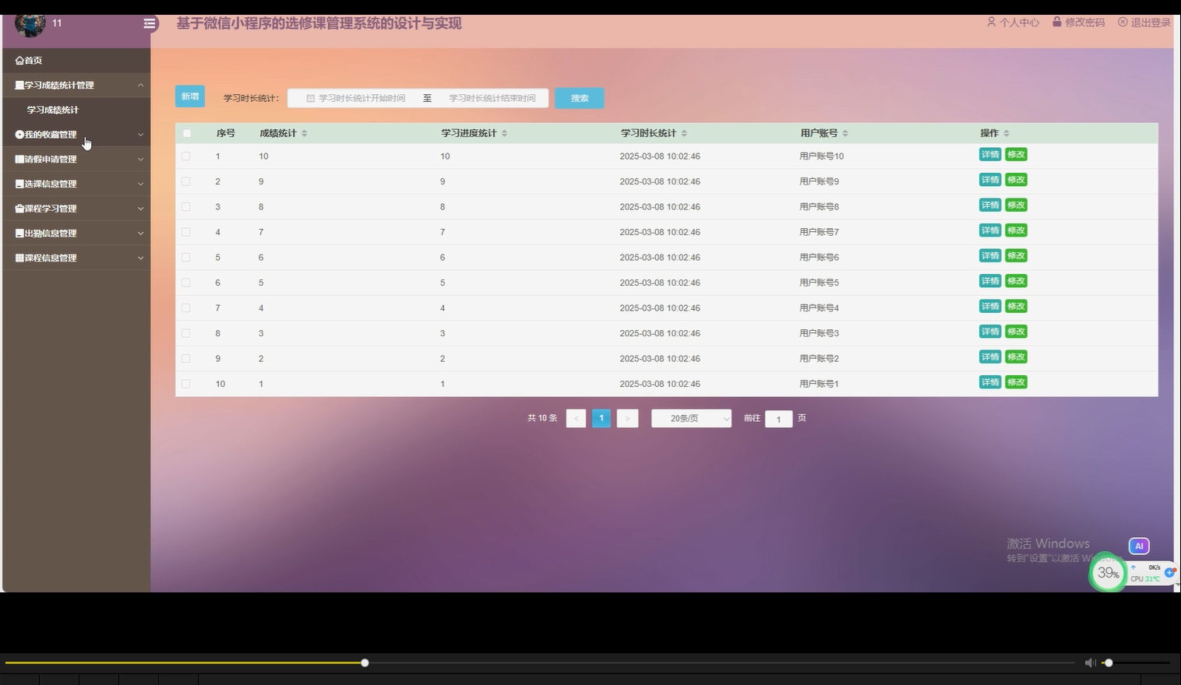Check the checkbox for row with 用户账号6
1181x685 pixels.
pyautogui.click(x=186, y=257)
